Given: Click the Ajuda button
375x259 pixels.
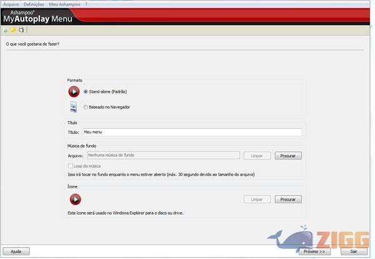Looking at the screenshot, I should (16, 251).
